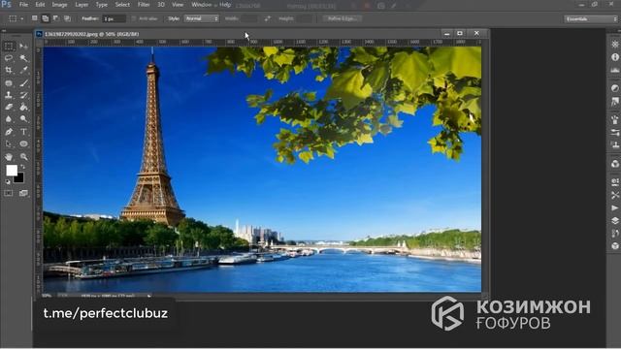Select the Crop tool
621x349 pixels.
[x=9, y=70]
